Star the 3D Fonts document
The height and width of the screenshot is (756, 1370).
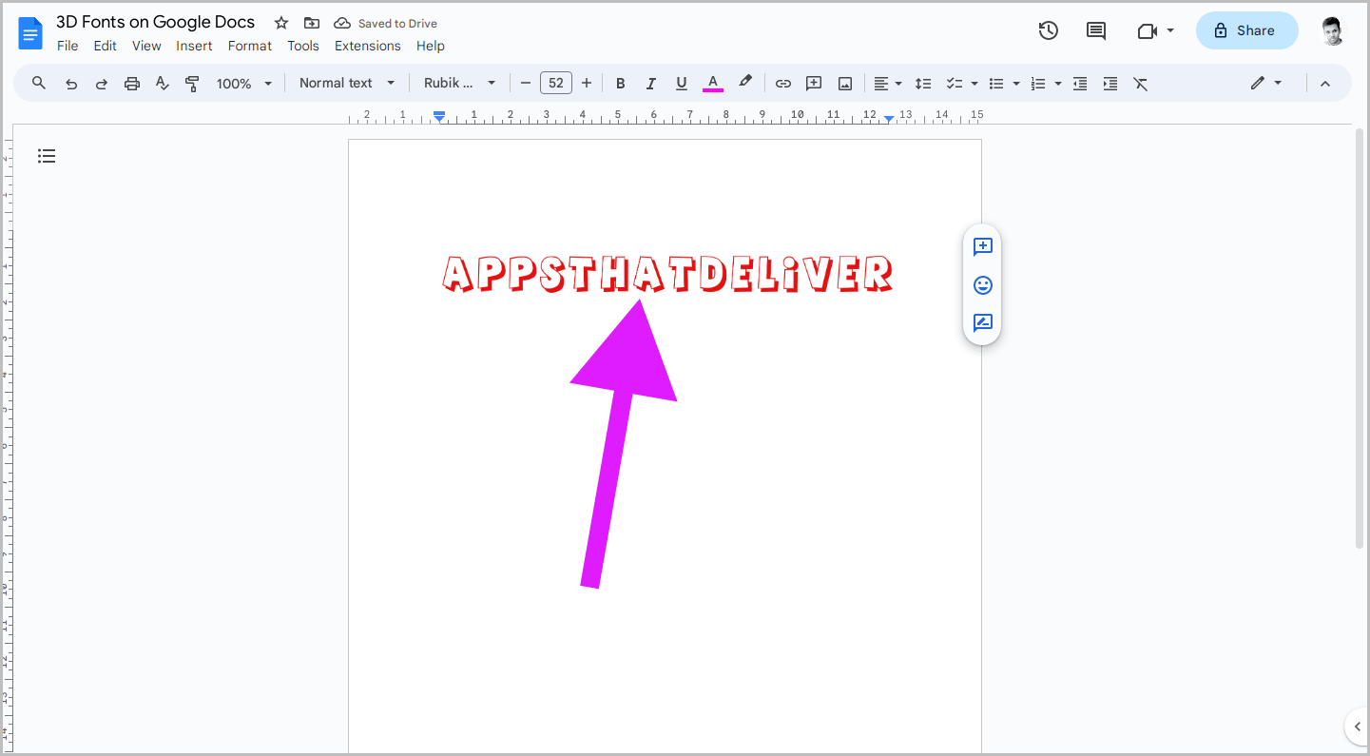tap(281, 23)
